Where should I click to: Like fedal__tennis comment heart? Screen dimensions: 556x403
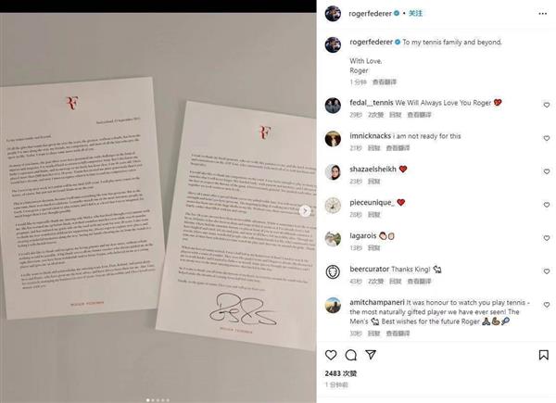pyautogui.click(x=547, y=105)
